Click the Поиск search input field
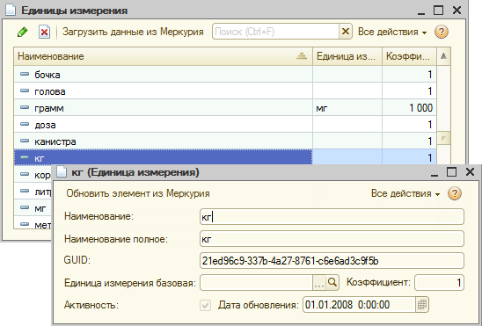Viewport: 482px width, 326px height. tap(275, 32)
